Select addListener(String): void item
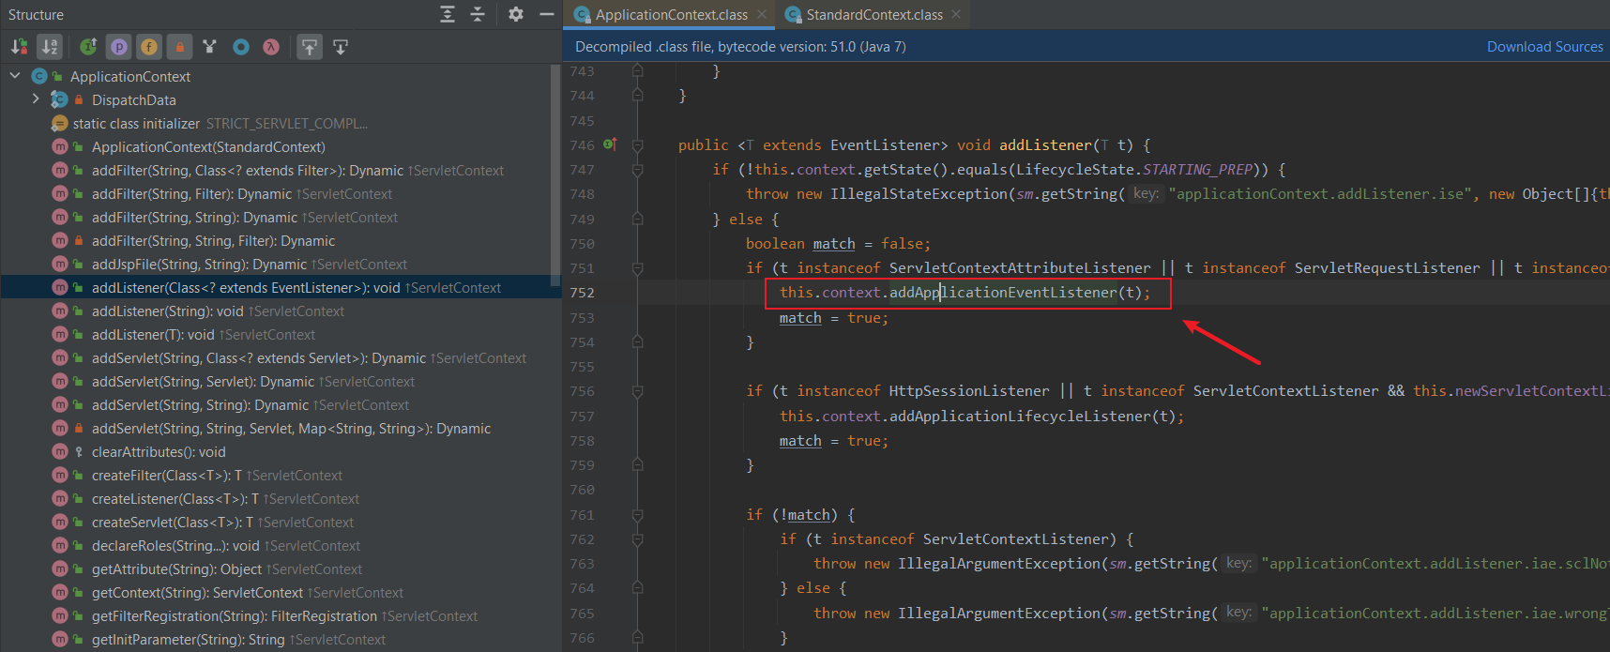This screenshot has width=1610, height=652. [x=218, y=311]
